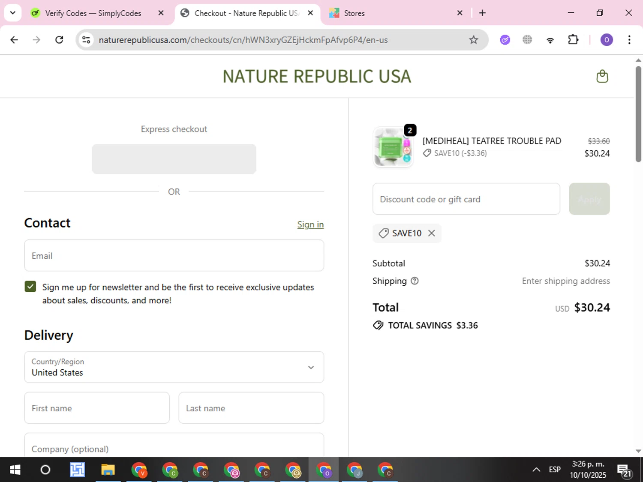
Task: Expand the Country/Region dropdown
Action: pyautogui.click(x=174, y=367)
